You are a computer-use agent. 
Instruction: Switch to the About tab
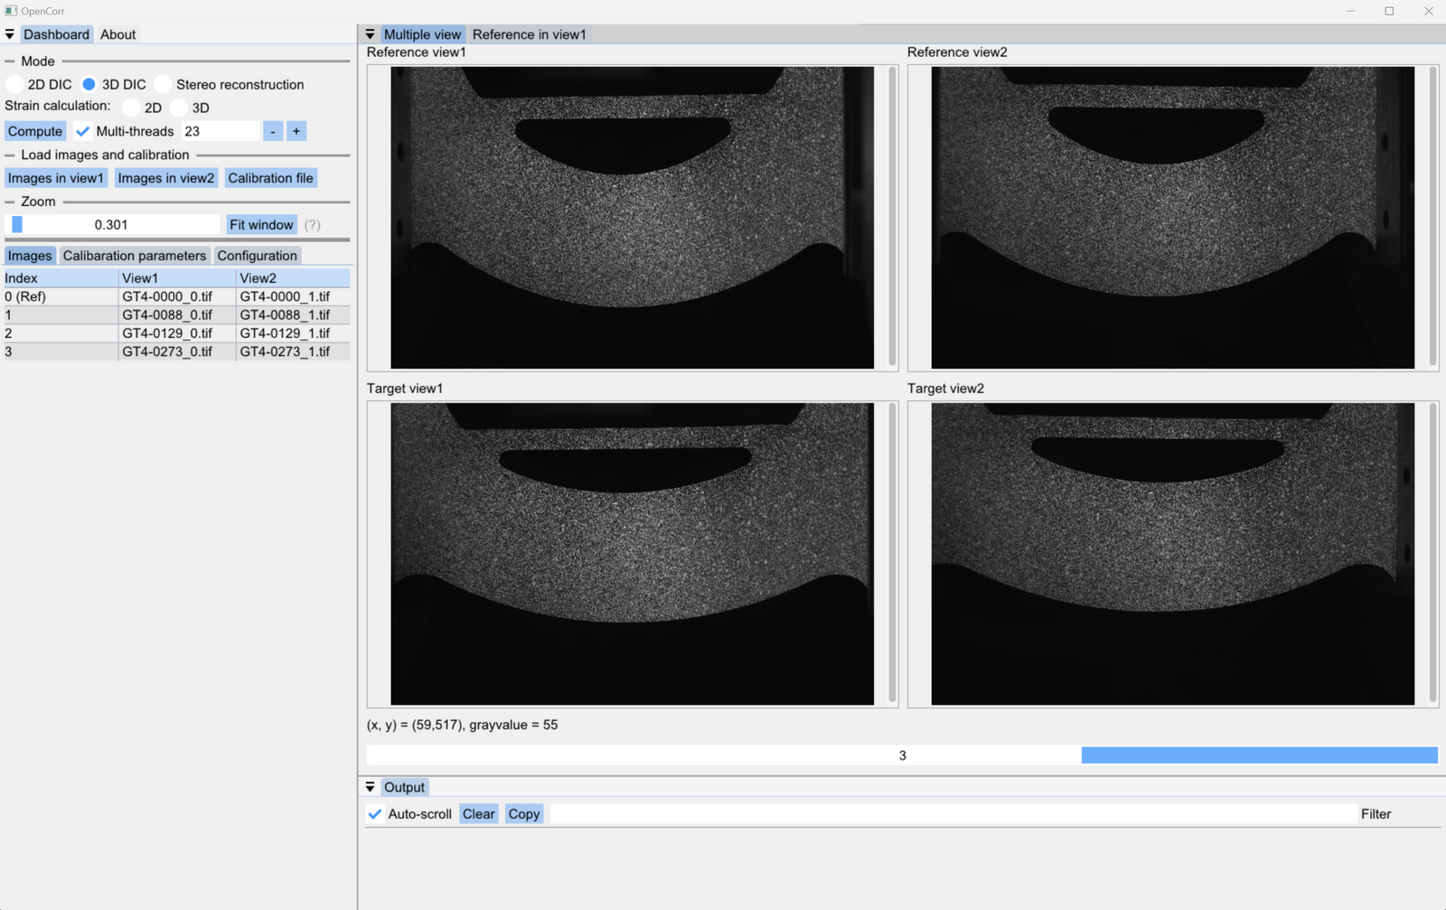pyautogui.click(x=117, y=33)
